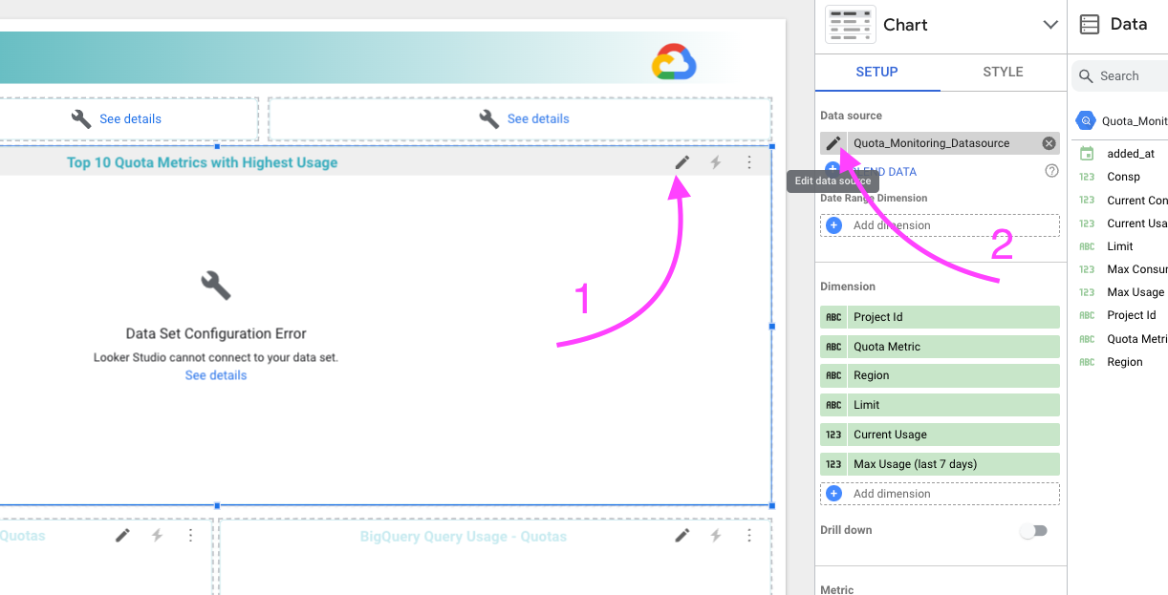Click the lightning icon on Top 10 Quota Metrics chart

tap(716, 162)
